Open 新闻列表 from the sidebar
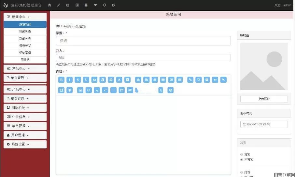The image size is (295, 177). [x=25, y=32]
